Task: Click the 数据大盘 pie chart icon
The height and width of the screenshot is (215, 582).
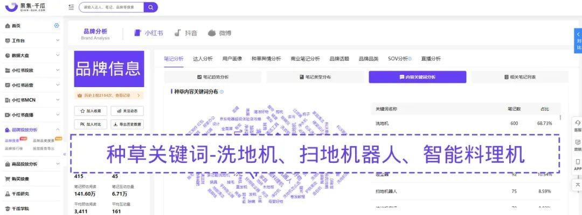Action: [8, 55]
